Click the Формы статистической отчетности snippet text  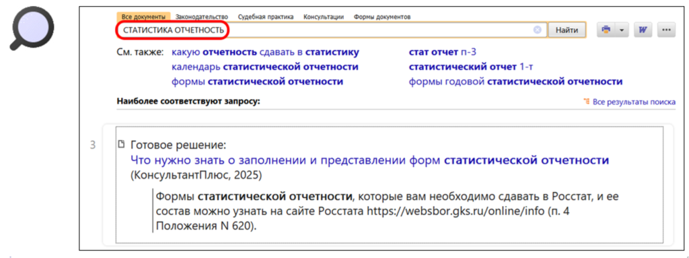tap(388, 211)
